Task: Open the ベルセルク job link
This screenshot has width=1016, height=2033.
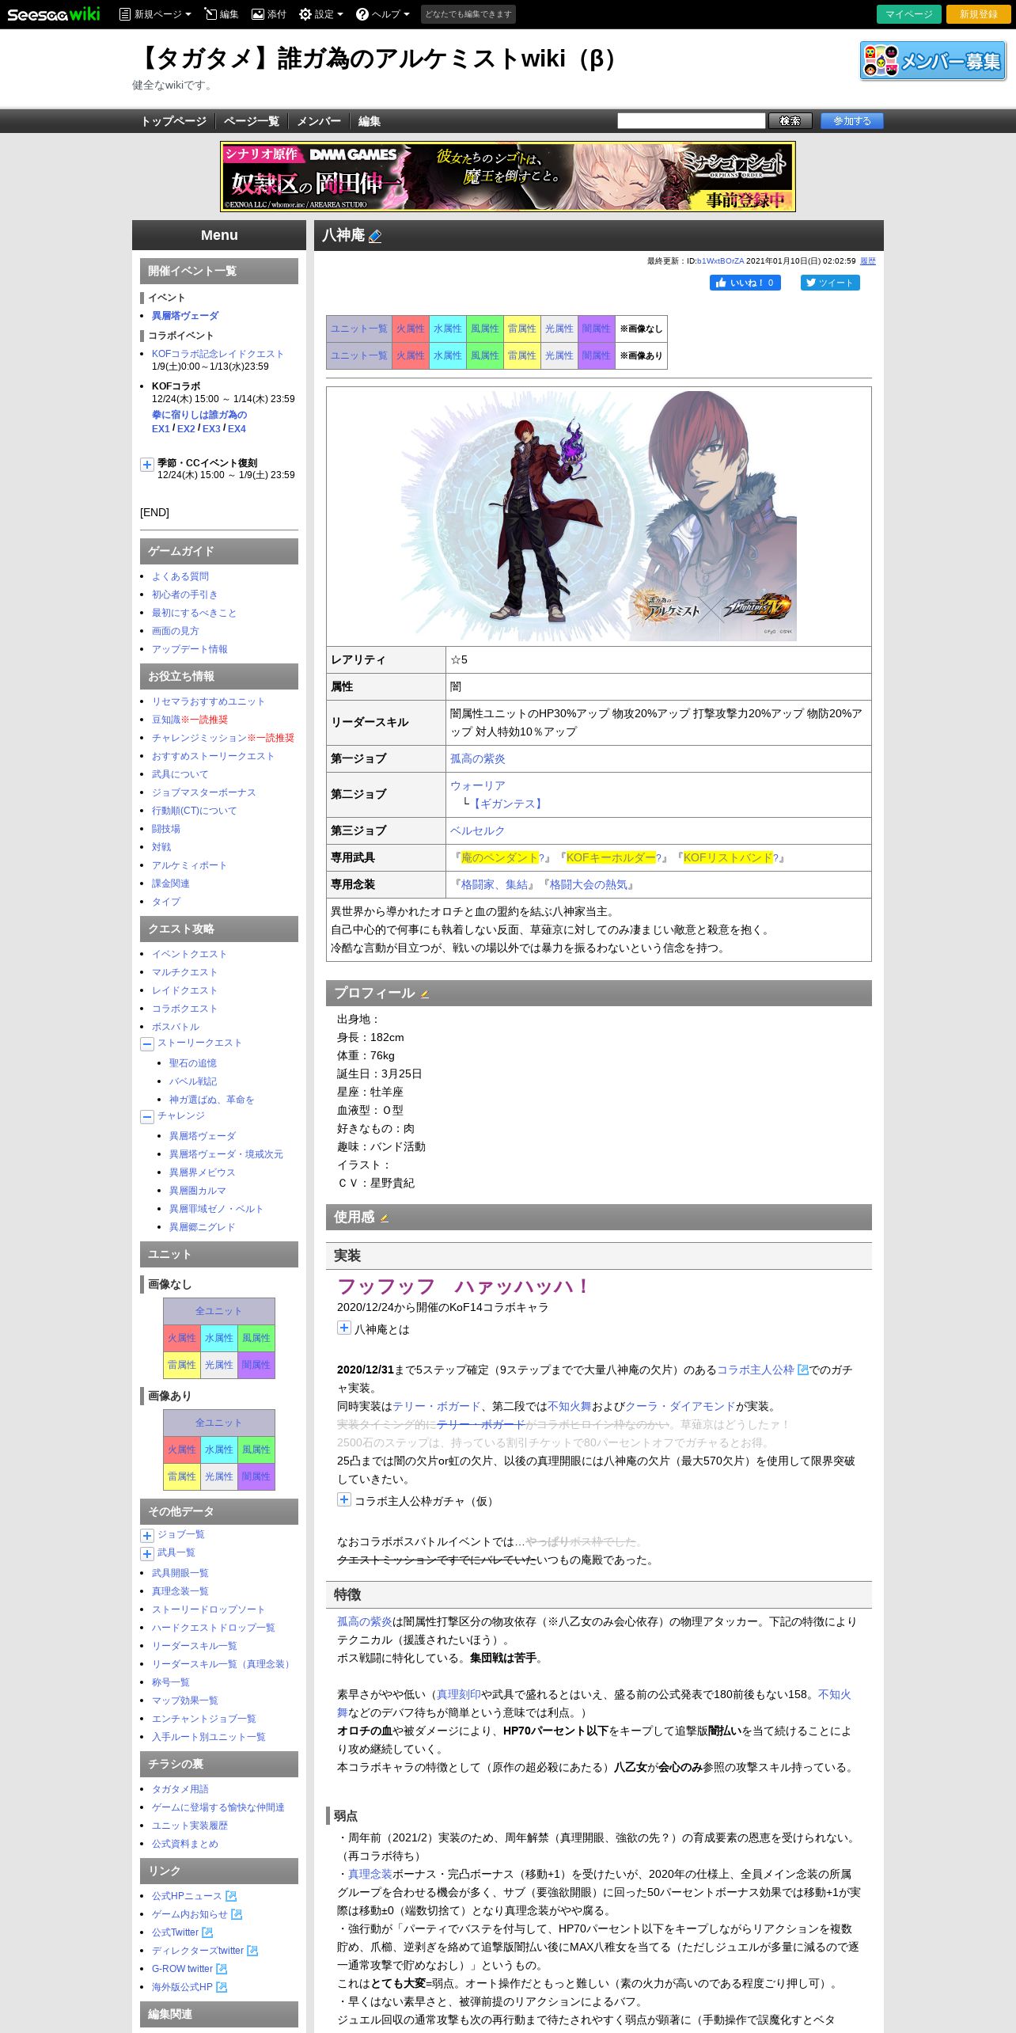Action: [477, 830]
